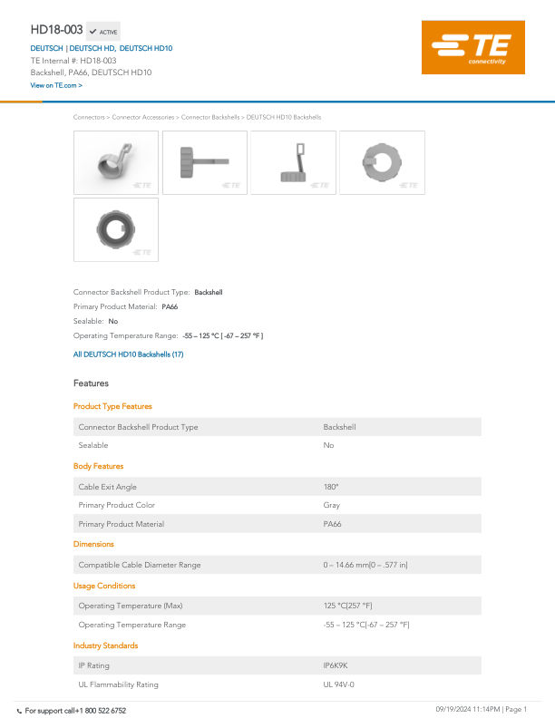This screenshot has width=555, height=718.
Task: Click the Features section heading
Action: pos(91,383)
